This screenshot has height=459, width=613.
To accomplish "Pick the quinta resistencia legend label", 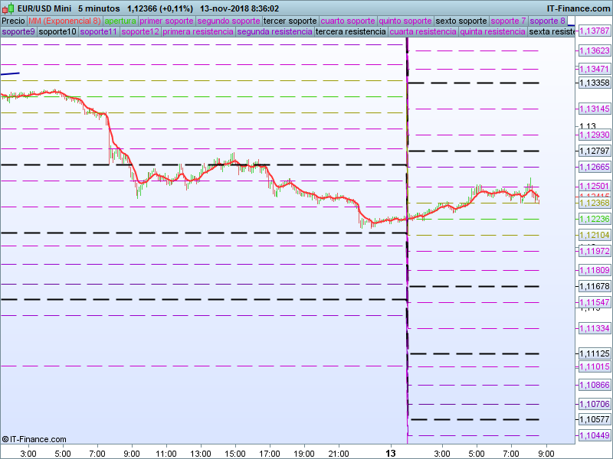I will tap(493, 31).
